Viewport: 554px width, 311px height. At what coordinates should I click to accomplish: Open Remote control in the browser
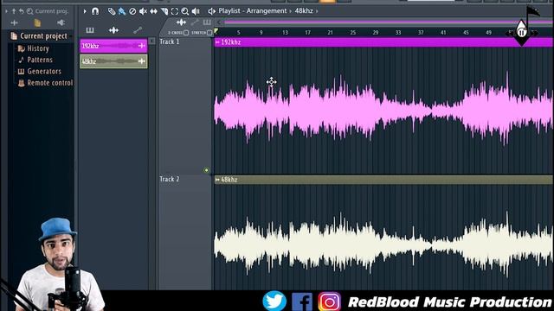click(x=50, y=83)
